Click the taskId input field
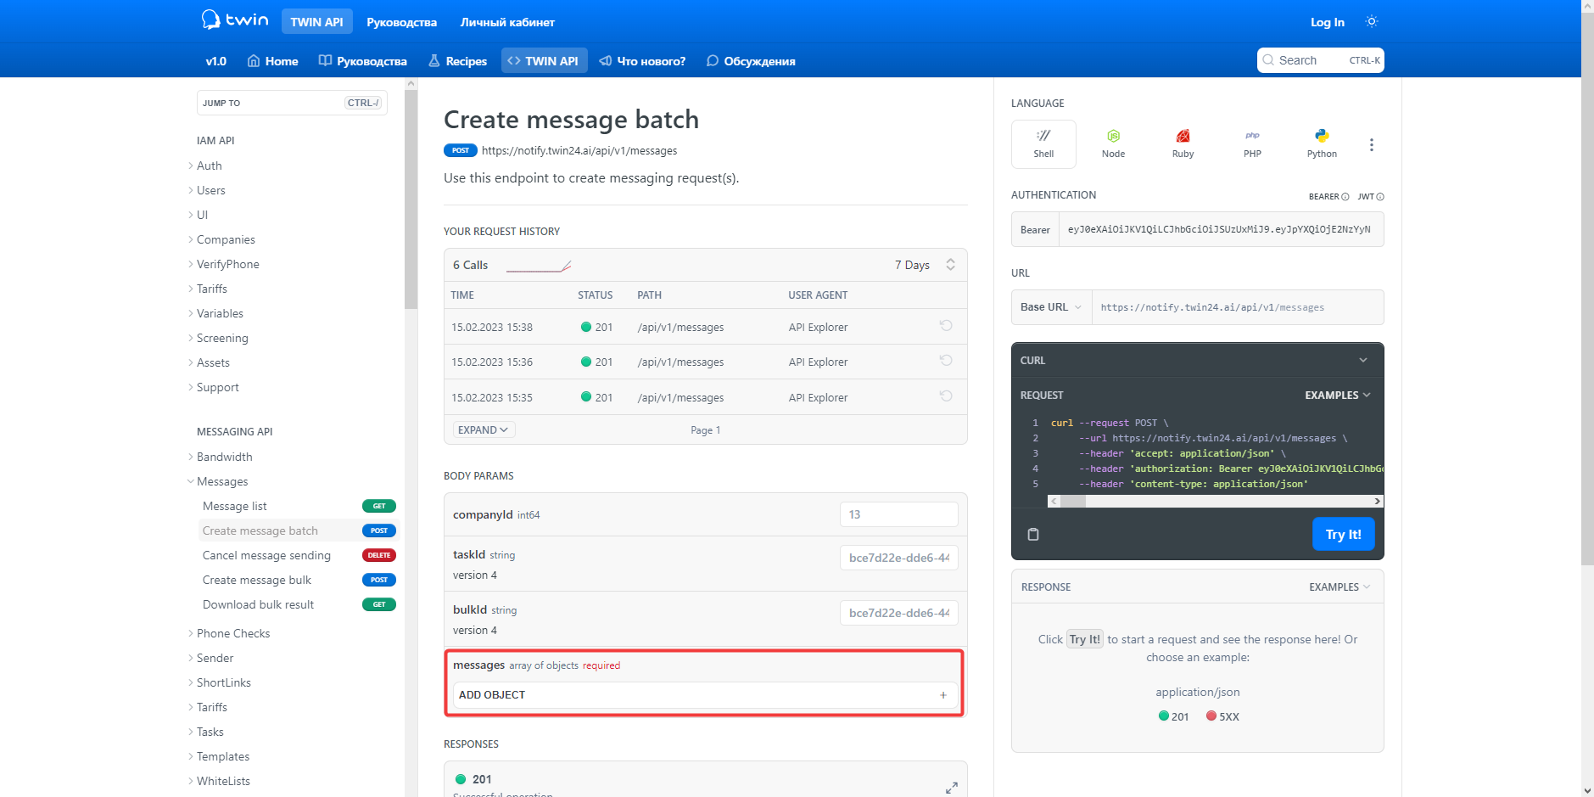Screen dimensions: 1594x797 pos(898,558)
